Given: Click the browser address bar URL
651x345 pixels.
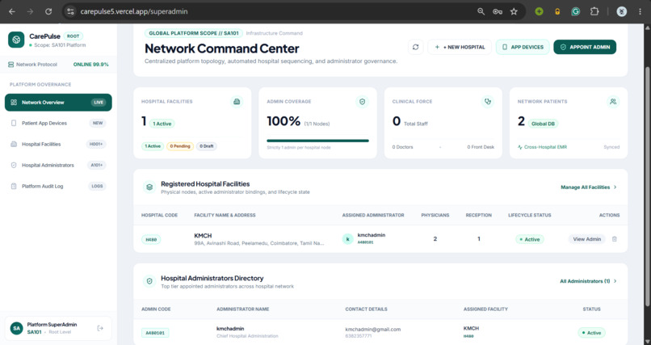Looking at the screenshot, I should point(134,11).
